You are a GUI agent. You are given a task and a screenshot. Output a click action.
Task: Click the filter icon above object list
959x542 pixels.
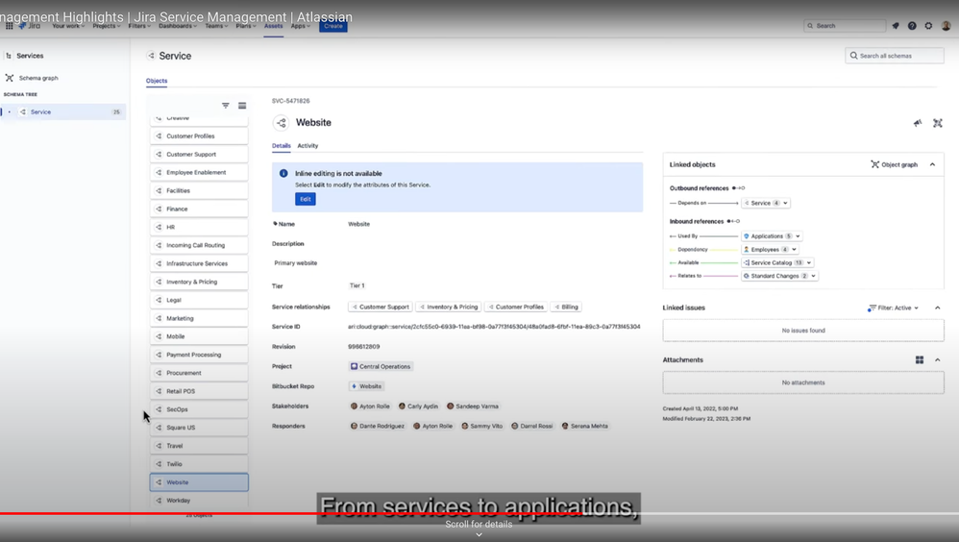tap(226, 105)
